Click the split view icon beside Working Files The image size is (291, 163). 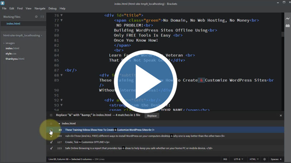tap(42, 17)
